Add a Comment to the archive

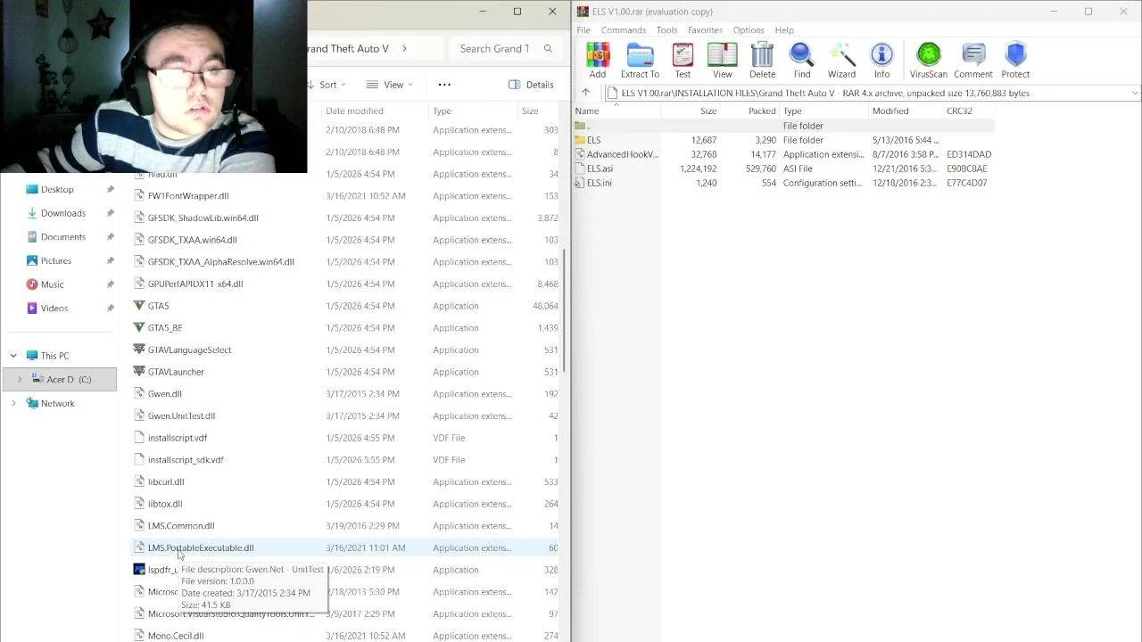point(972,61)
